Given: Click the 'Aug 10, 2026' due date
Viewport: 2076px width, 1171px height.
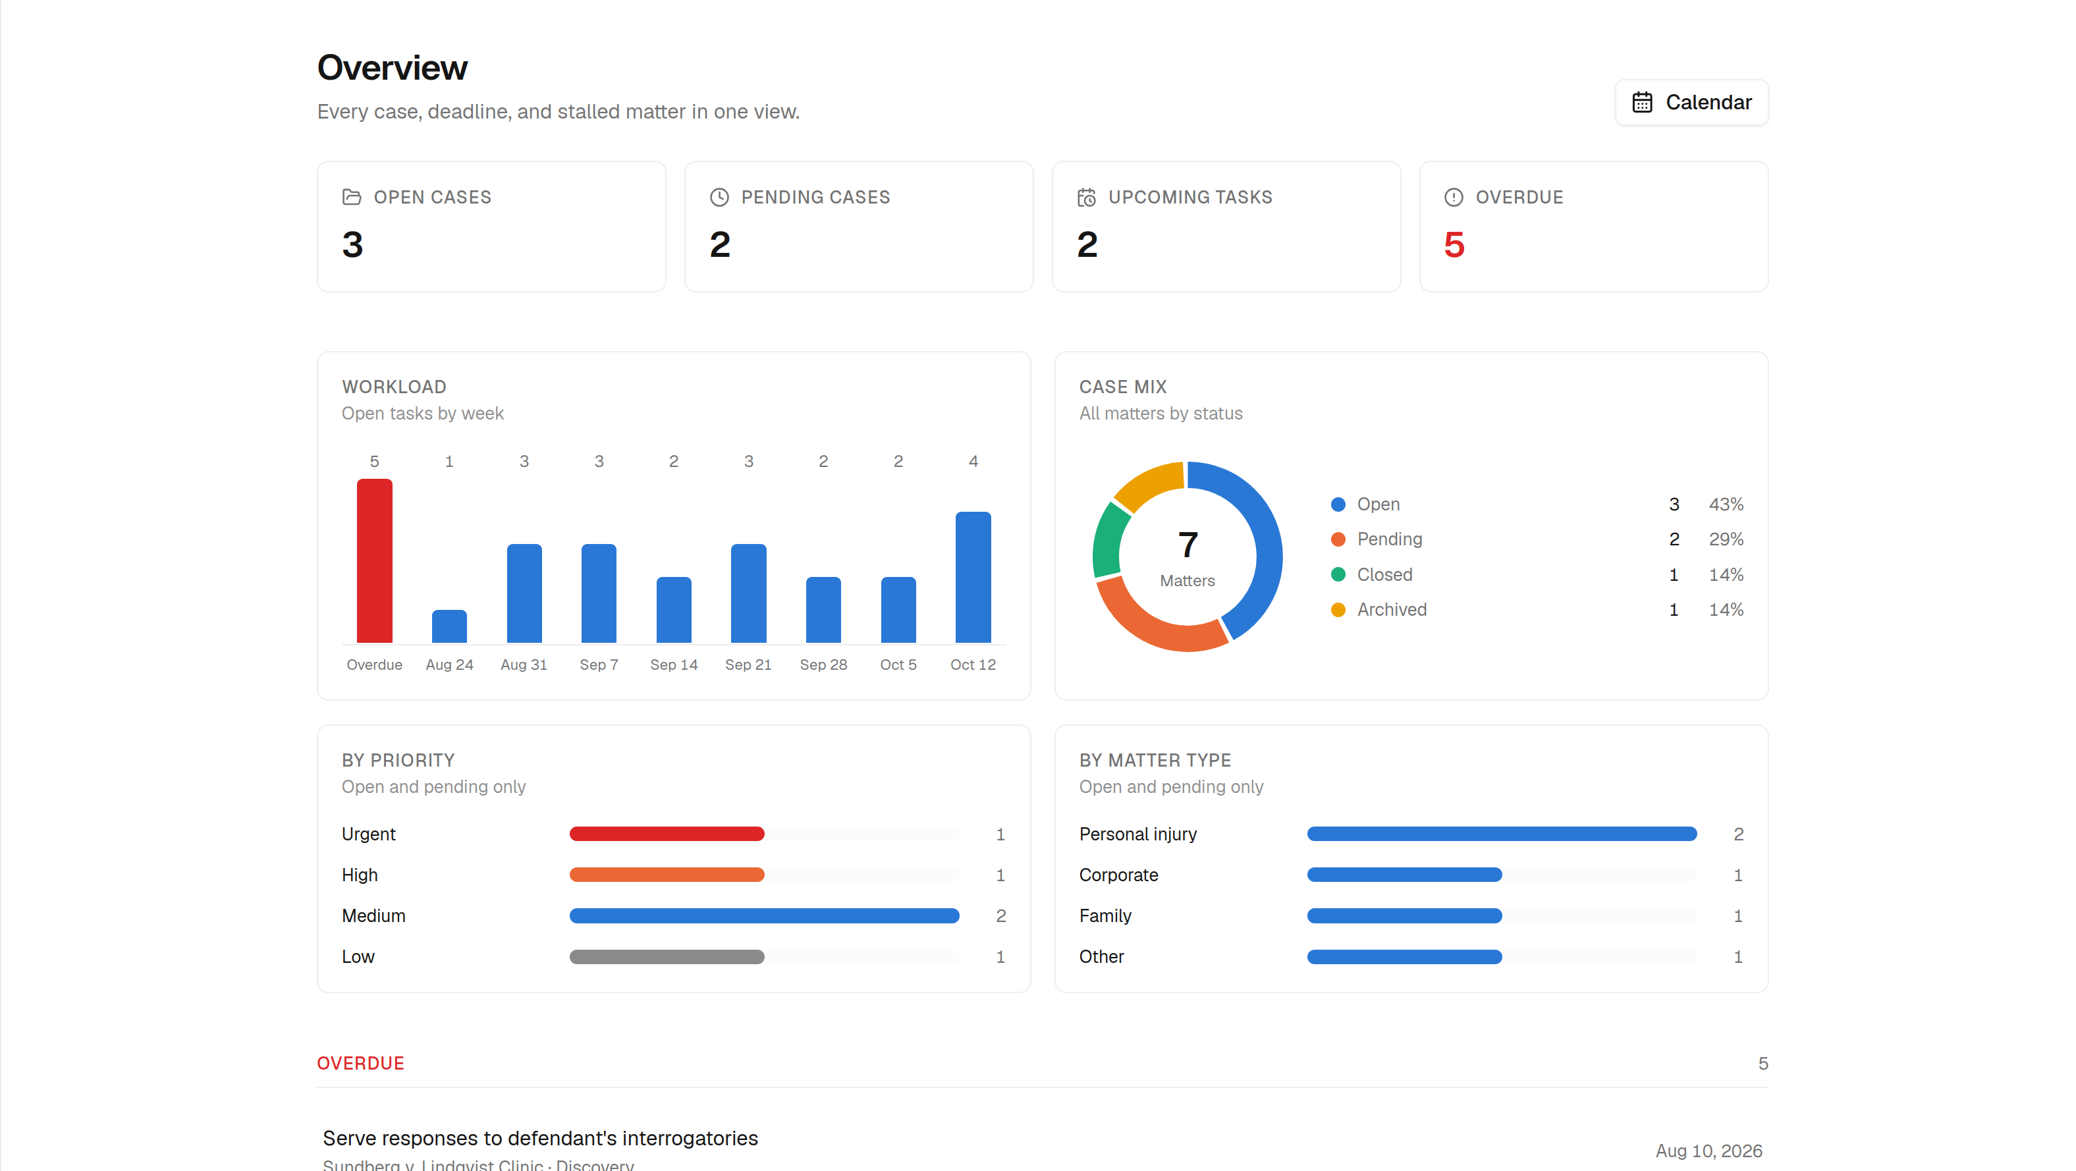Looking at the screenshot, I should click(1708, 1151).
